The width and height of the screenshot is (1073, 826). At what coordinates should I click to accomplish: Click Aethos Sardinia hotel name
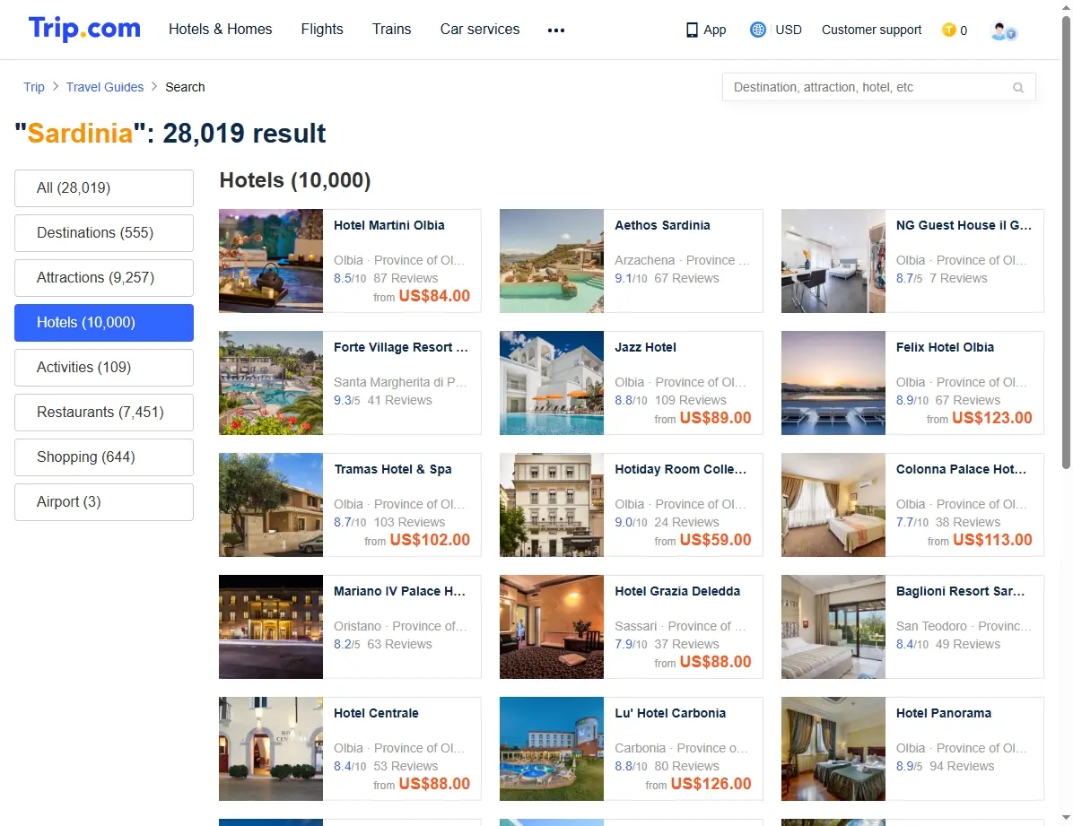662,225
